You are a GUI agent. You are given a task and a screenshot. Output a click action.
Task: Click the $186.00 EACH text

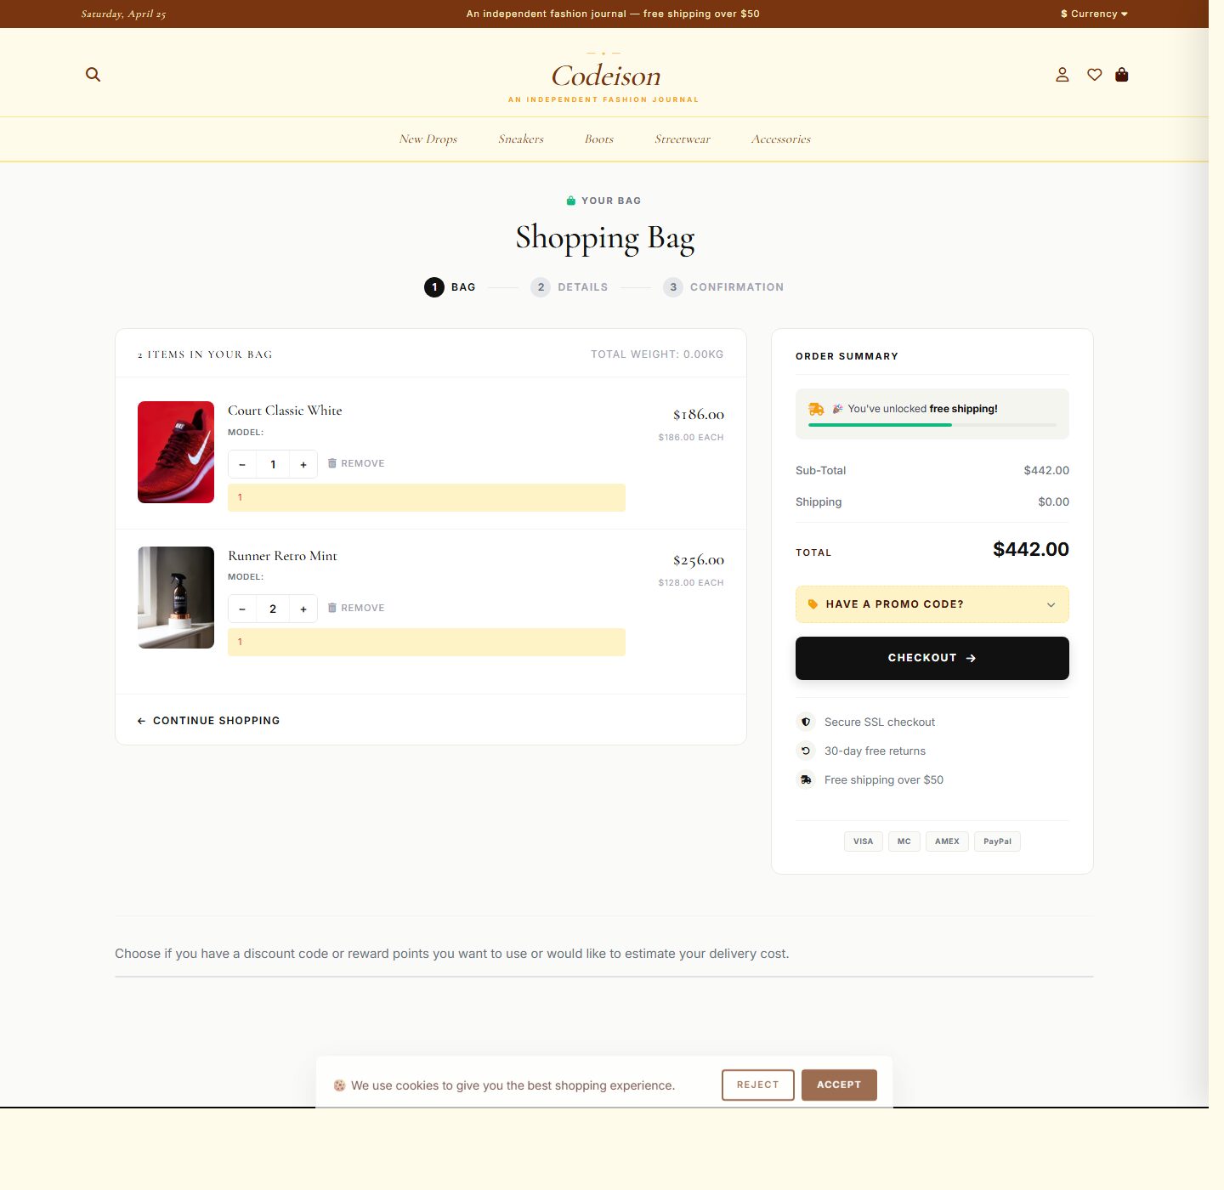pos(691,437)
